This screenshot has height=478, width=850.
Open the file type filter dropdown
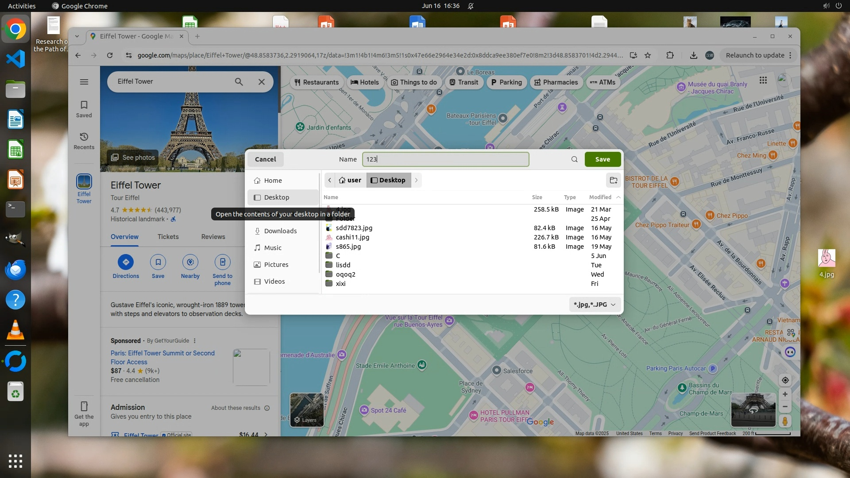[x=595, y=305]
